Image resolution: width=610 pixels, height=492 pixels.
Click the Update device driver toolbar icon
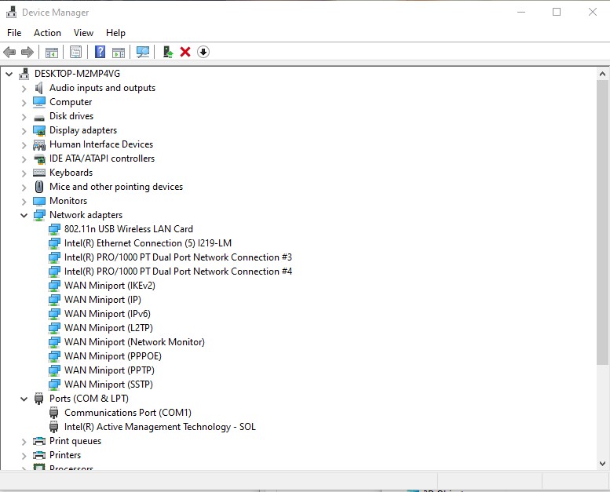[167, 52]
